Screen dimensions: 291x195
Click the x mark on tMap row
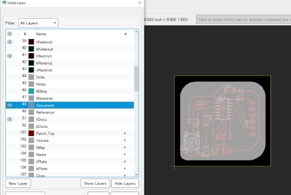(x=125, y=147)
